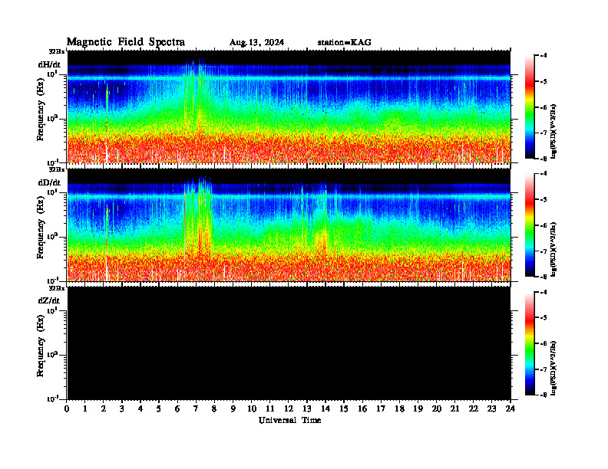Viewport: 608px width, 469px height.
Task: Click hour 17 on the time axis
Action: pyautogui.click(x=381, y=409)
